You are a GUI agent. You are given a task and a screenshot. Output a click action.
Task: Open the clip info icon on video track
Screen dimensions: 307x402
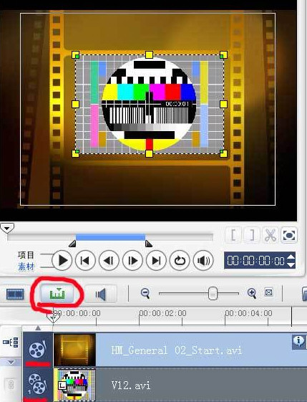tap(298, 342)
